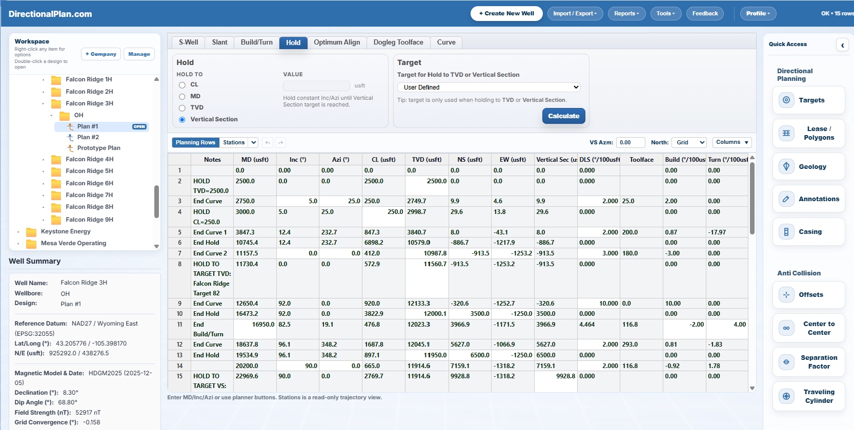854x430 pixels.
Task: Click the Lease / Polygons grid icon
Action: coord(786,133)
